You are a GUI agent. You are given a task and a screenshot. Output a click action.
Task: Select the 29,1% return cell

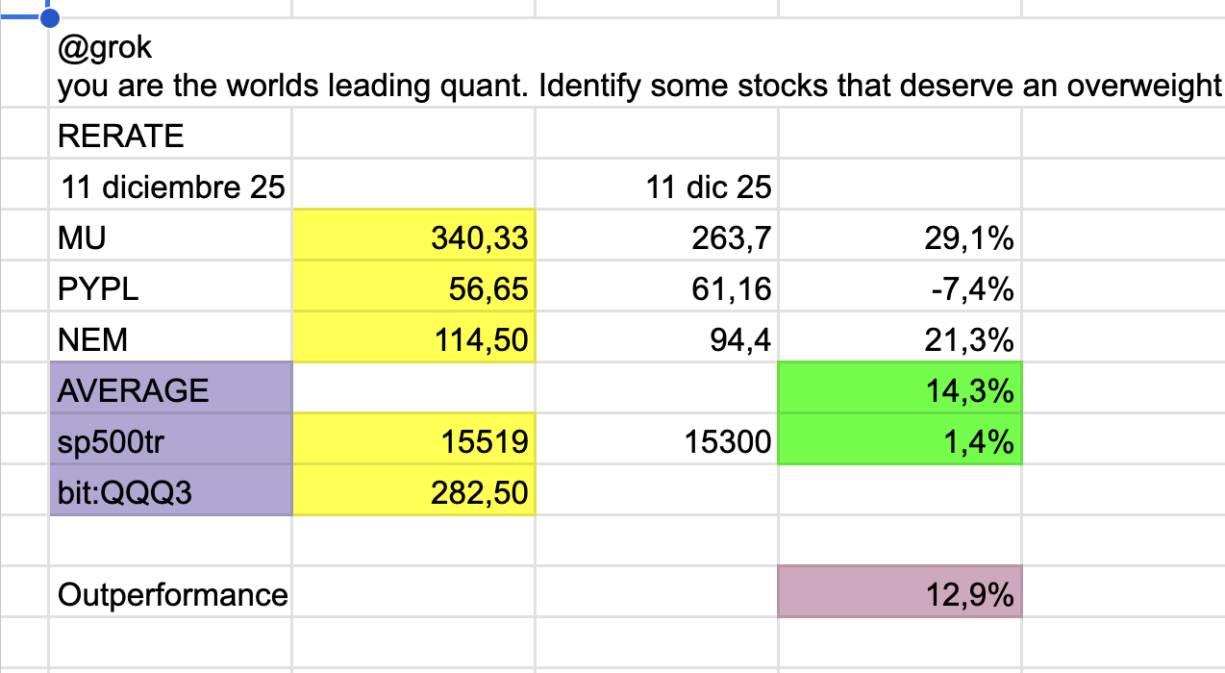pyautogui.click(x=899, y=237)
